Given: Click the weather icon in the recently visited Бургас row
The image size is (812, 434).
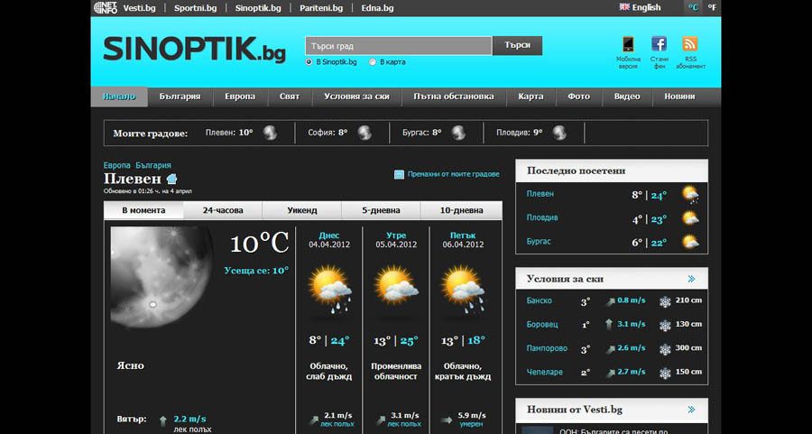Looking at the screenshot, I should [x=690, y=242].
